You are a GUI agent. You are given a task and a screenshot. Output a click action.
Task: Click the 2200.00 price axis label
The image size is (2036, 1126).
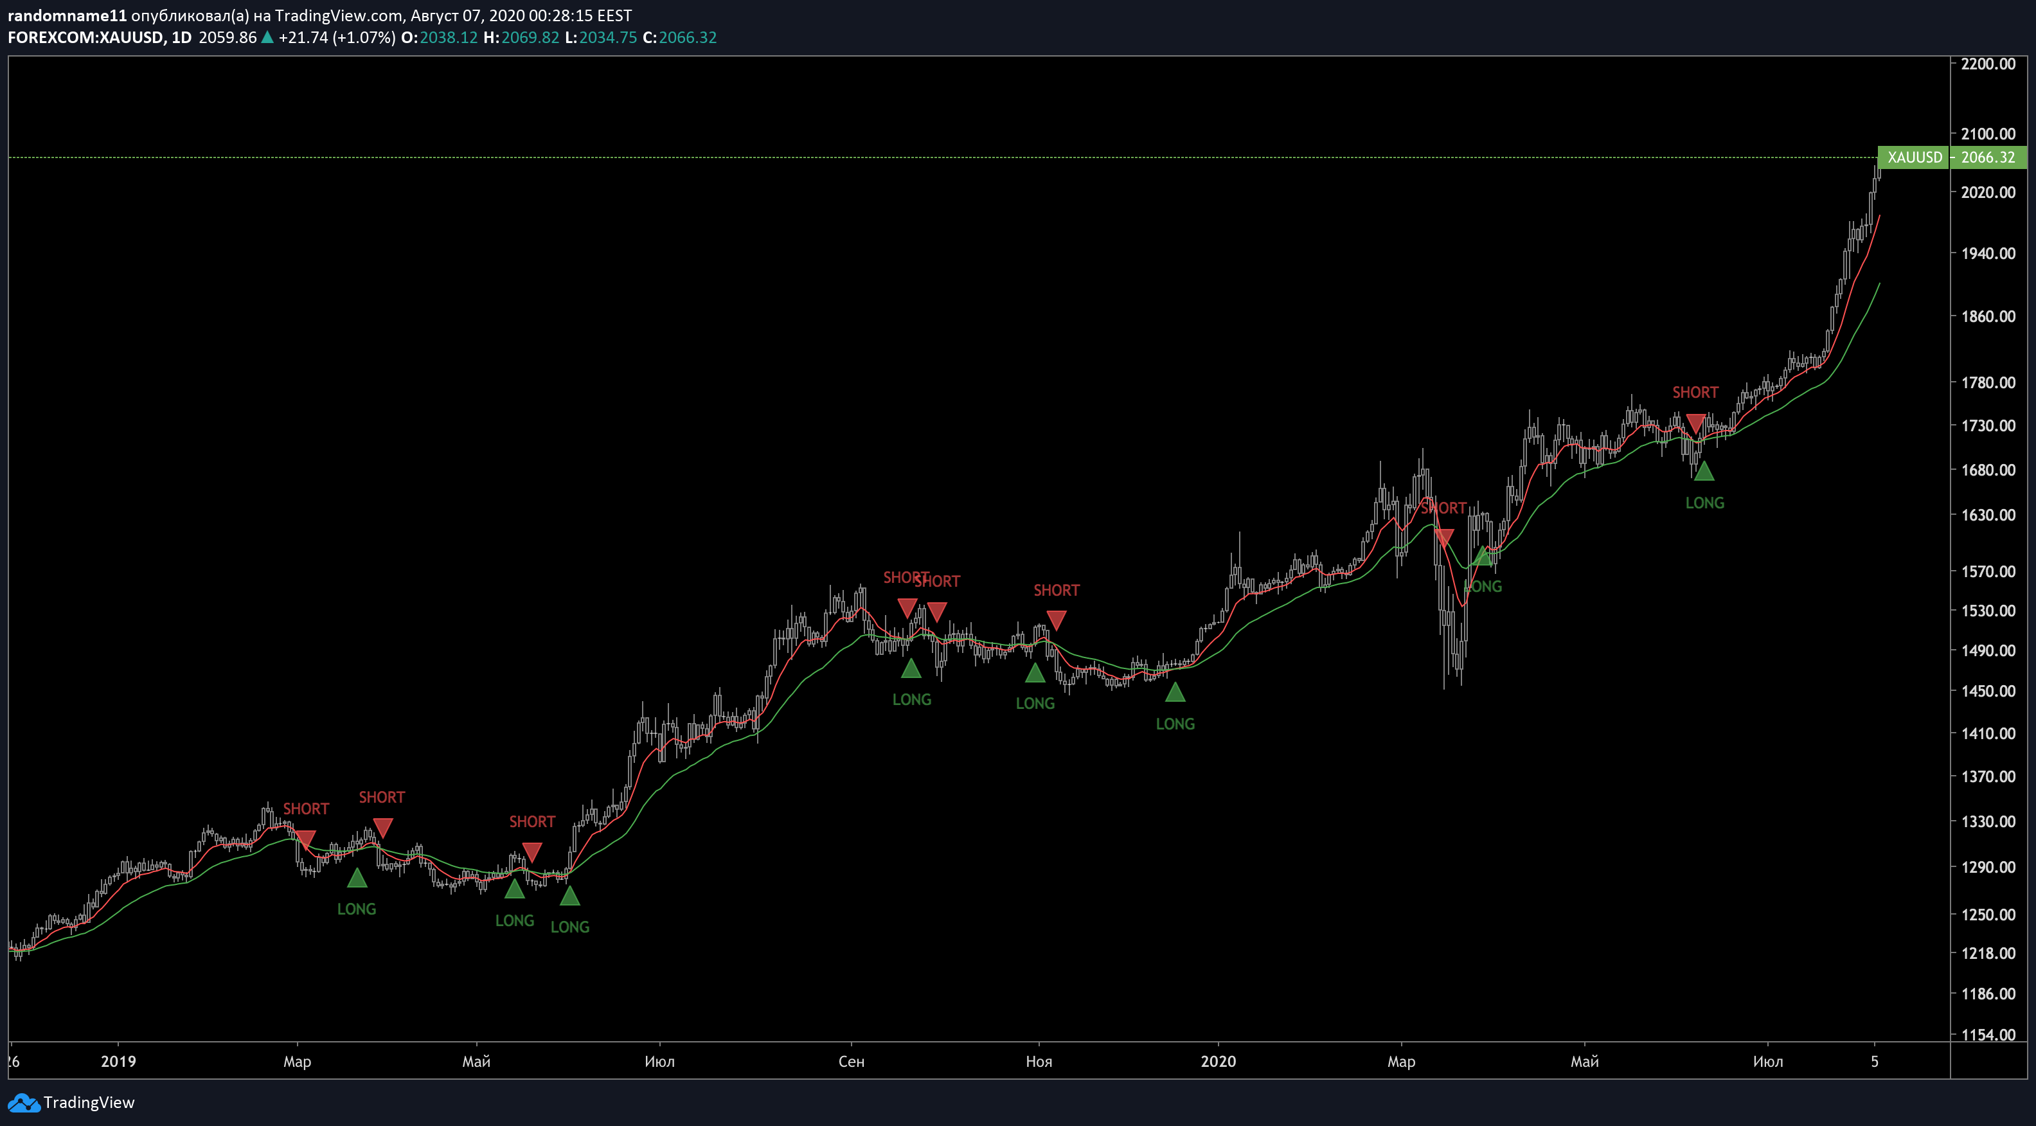coord(1988,64)
